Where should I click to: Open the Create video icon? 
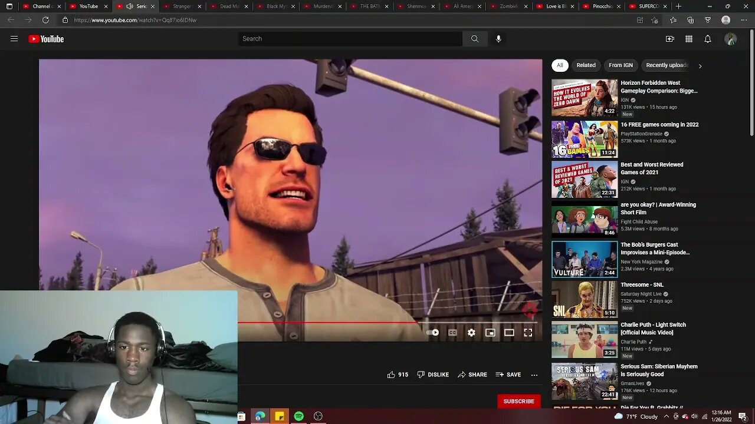[x=670, y=39]
